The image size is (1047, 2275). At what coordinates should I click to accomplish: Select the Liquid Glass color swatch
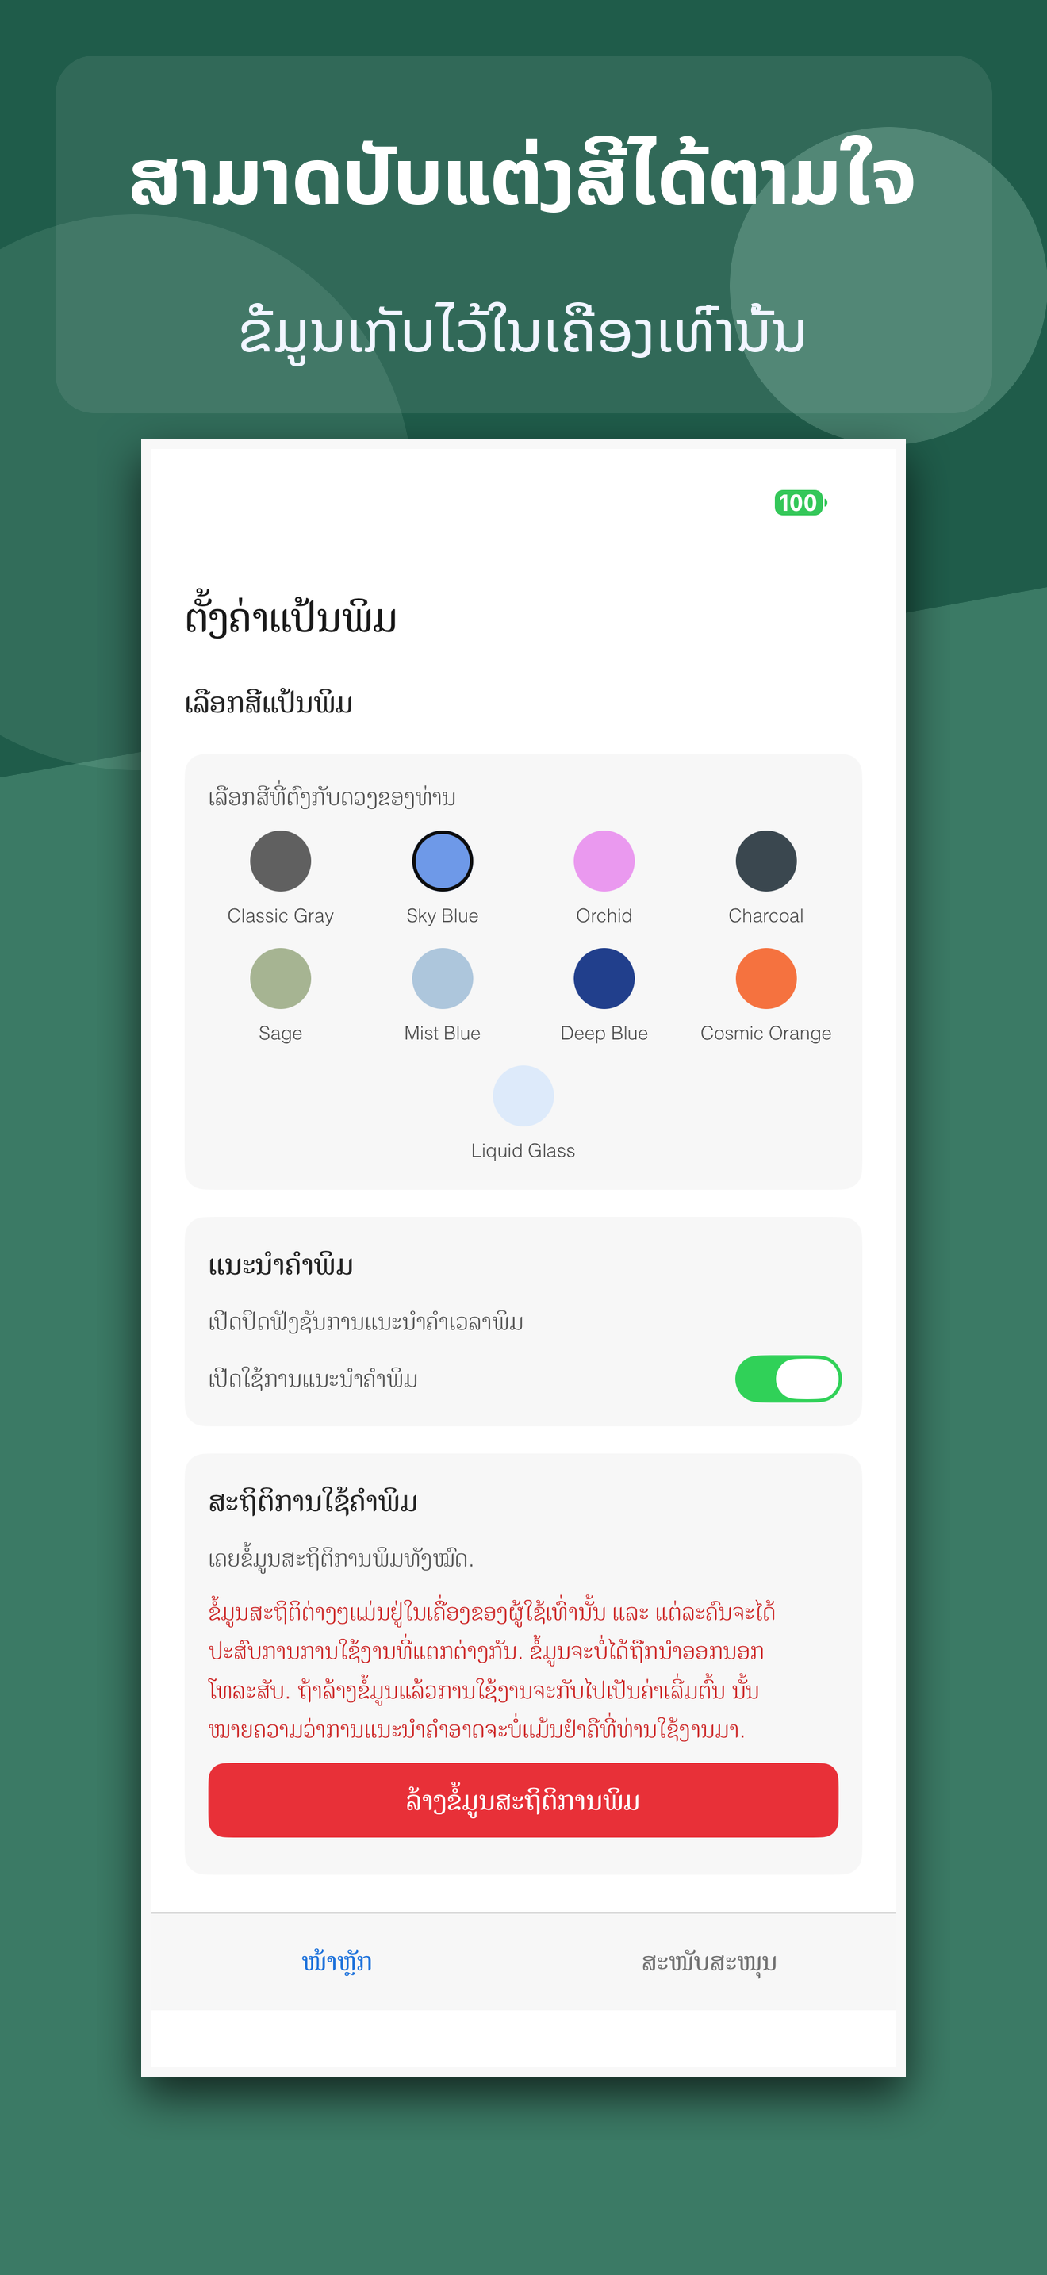523,1096
